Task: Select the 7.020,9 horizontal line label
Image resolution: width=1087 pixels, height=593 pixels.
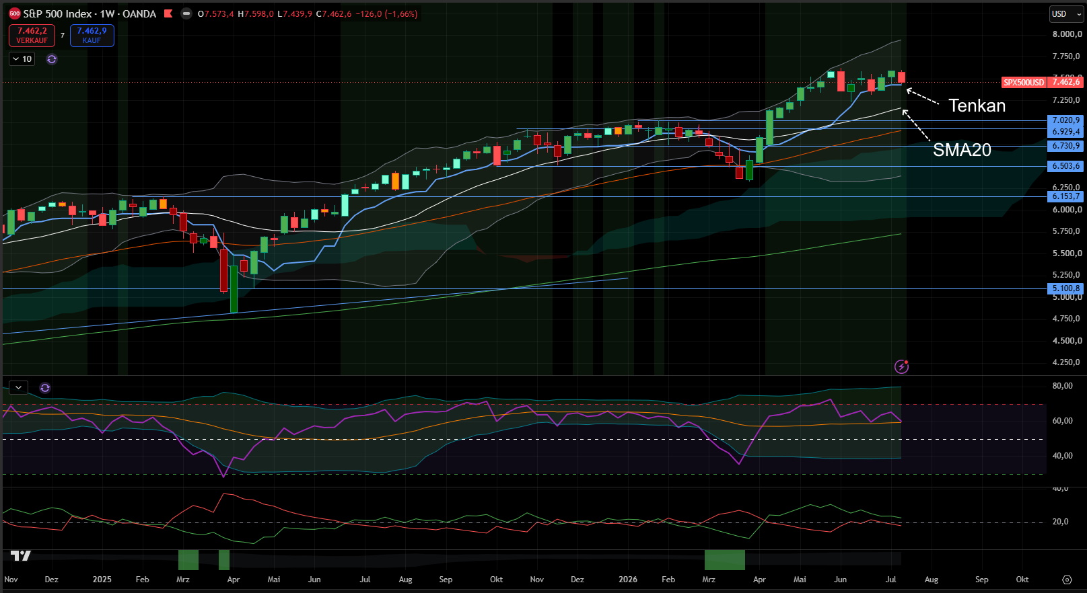Action: pyautogui.click(x=1066, y=120)
